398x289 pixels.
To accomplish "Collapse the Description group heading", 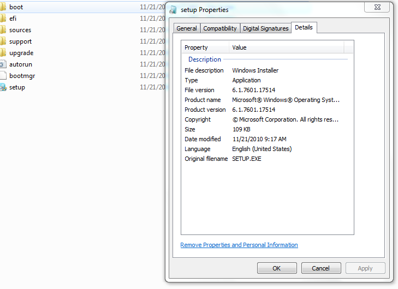I will pos(205,59).
